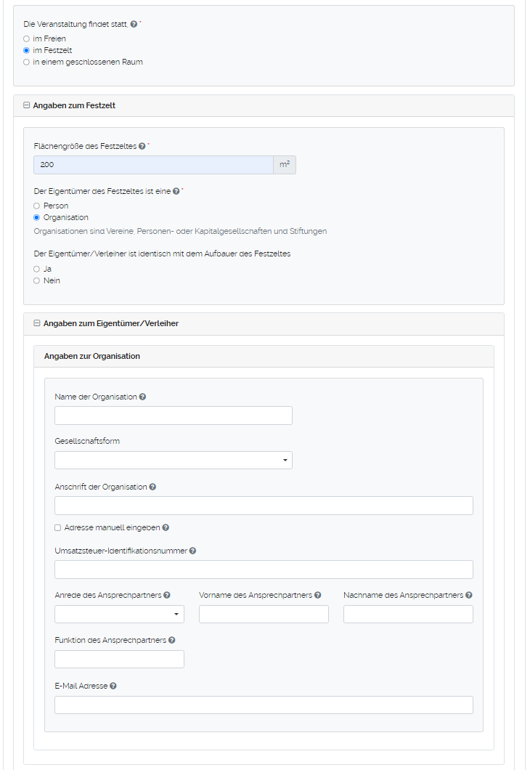The image size is (530, 770).
Task: Enable the 'Adresse manuell eingeben' checkbox
Action: coord(57,527)
